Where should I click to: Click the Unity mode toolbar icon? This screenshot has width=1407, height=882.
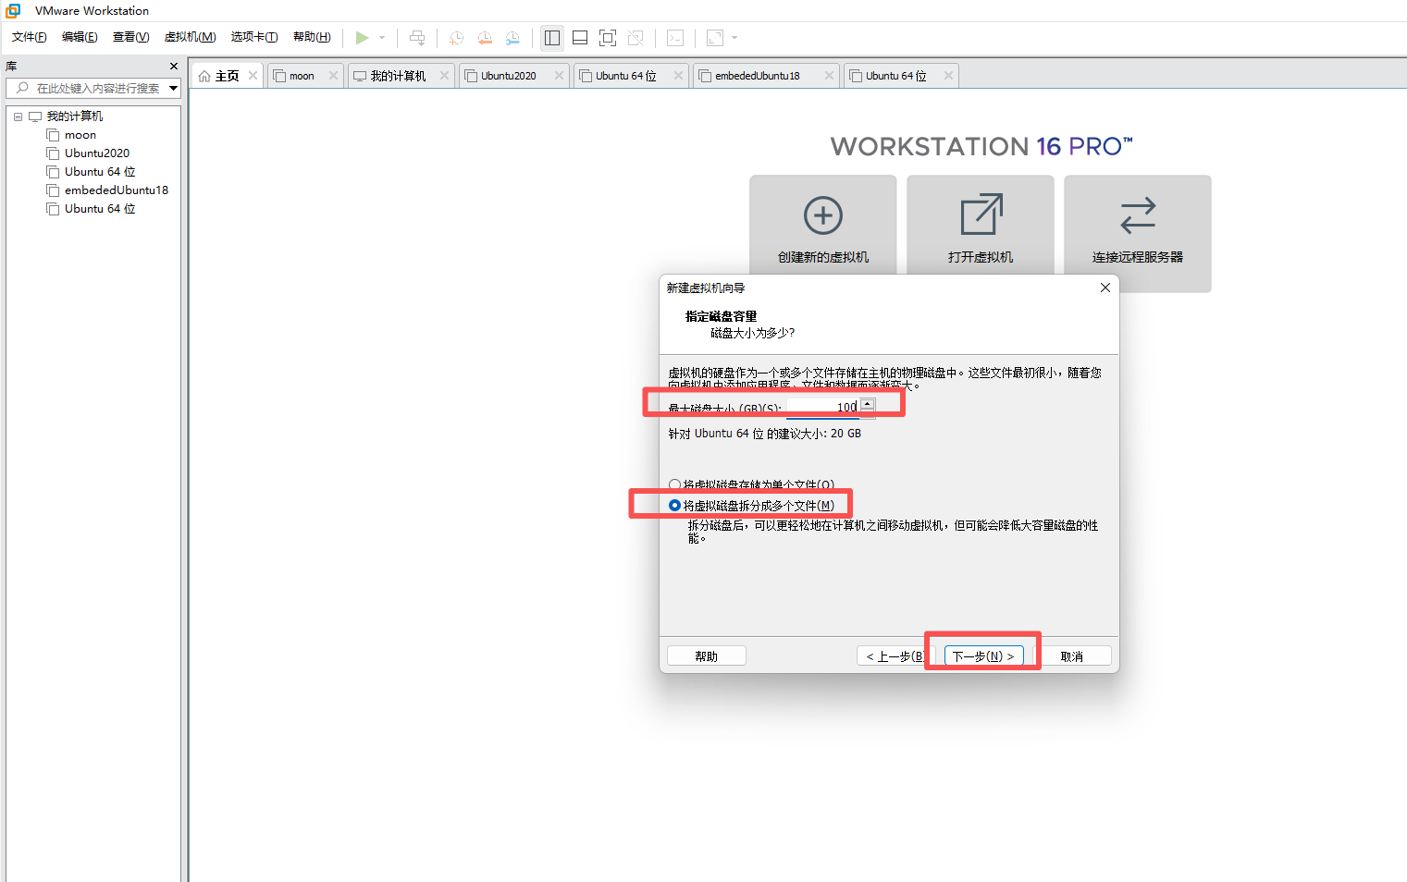coord(636,38)
